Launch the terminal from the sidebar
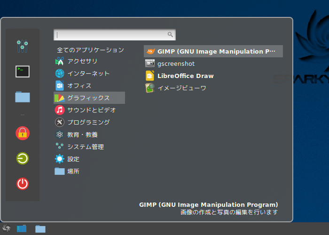The image size is (329, 235). tap(23, 71)
